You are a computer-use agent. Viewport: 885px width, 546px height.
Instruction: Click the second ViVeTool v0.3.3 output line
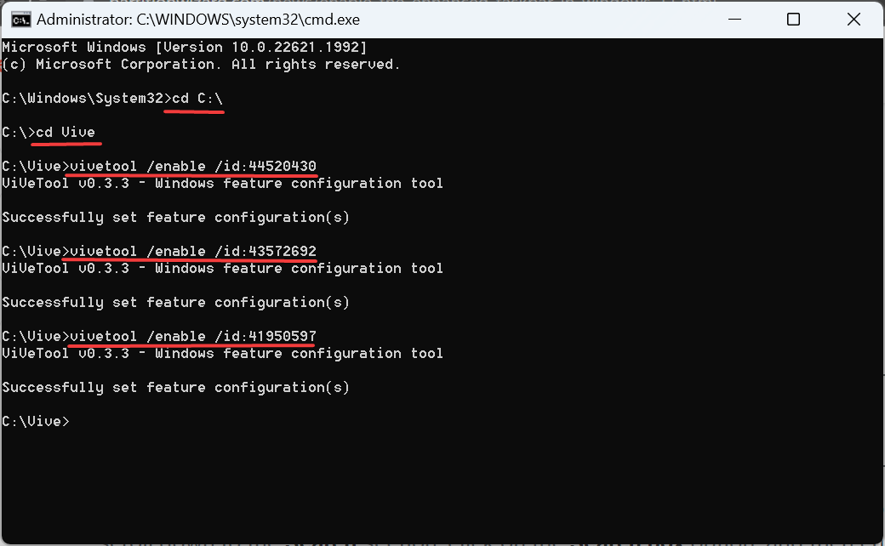(222, 269)
